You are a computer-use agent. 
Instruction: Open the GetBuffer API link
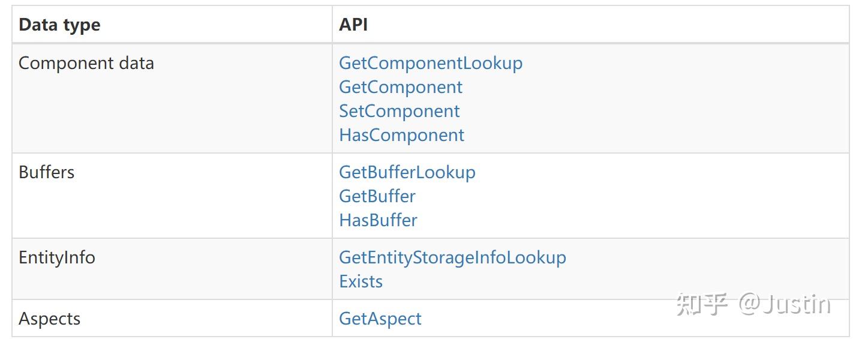(377, 196)
